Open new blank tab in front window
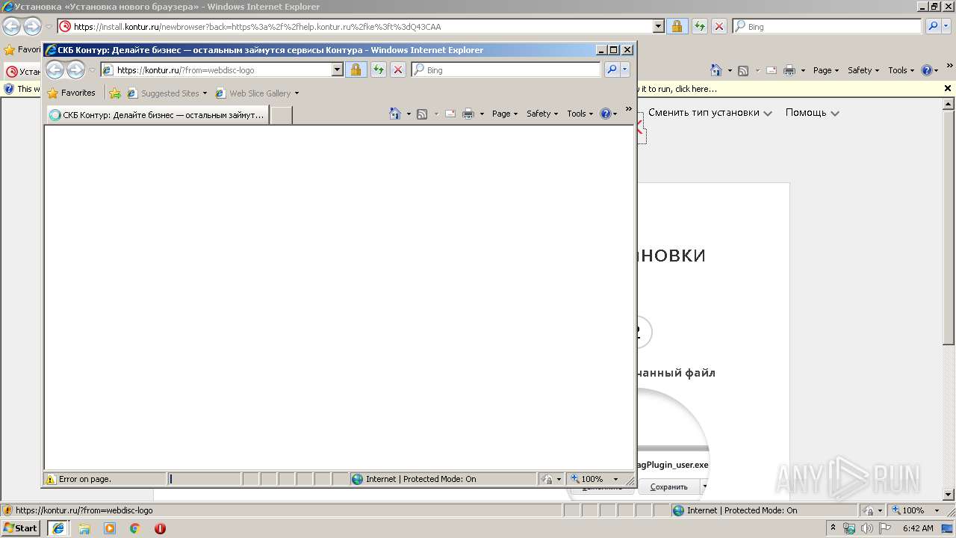956x538 pixels. (281, 115)
